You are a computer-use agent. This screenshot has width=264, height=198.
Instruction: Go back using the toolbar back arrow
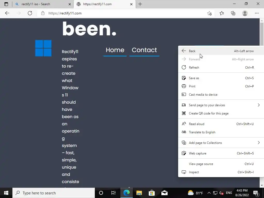point(7,13)
